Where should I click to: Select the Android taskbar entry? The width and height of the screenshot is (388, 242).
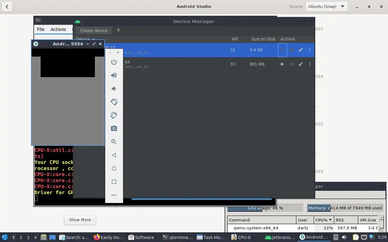[x=314, y=237]
